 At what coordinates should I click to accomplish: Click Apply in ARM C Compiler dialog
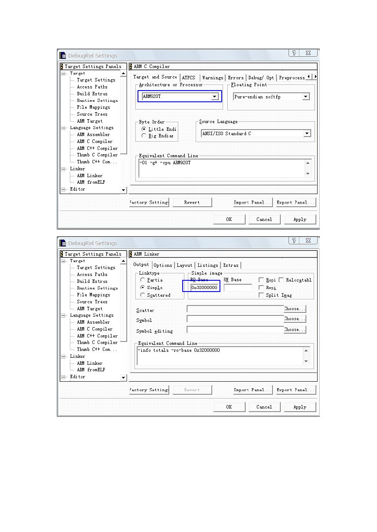[x=300, y=219]
